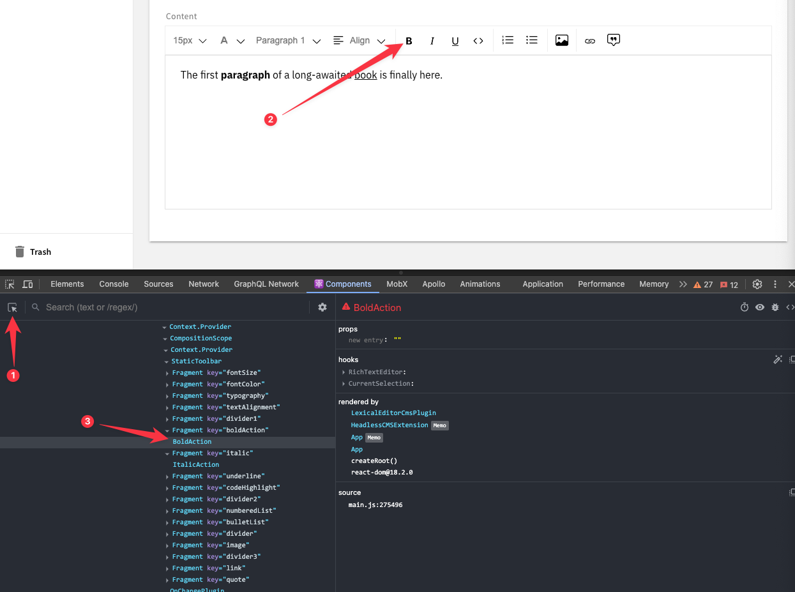The height and width of the screenshot is (592, 795).
Task: Open the Apollo tab in DevTools
Action: click(x=434, y=284)
